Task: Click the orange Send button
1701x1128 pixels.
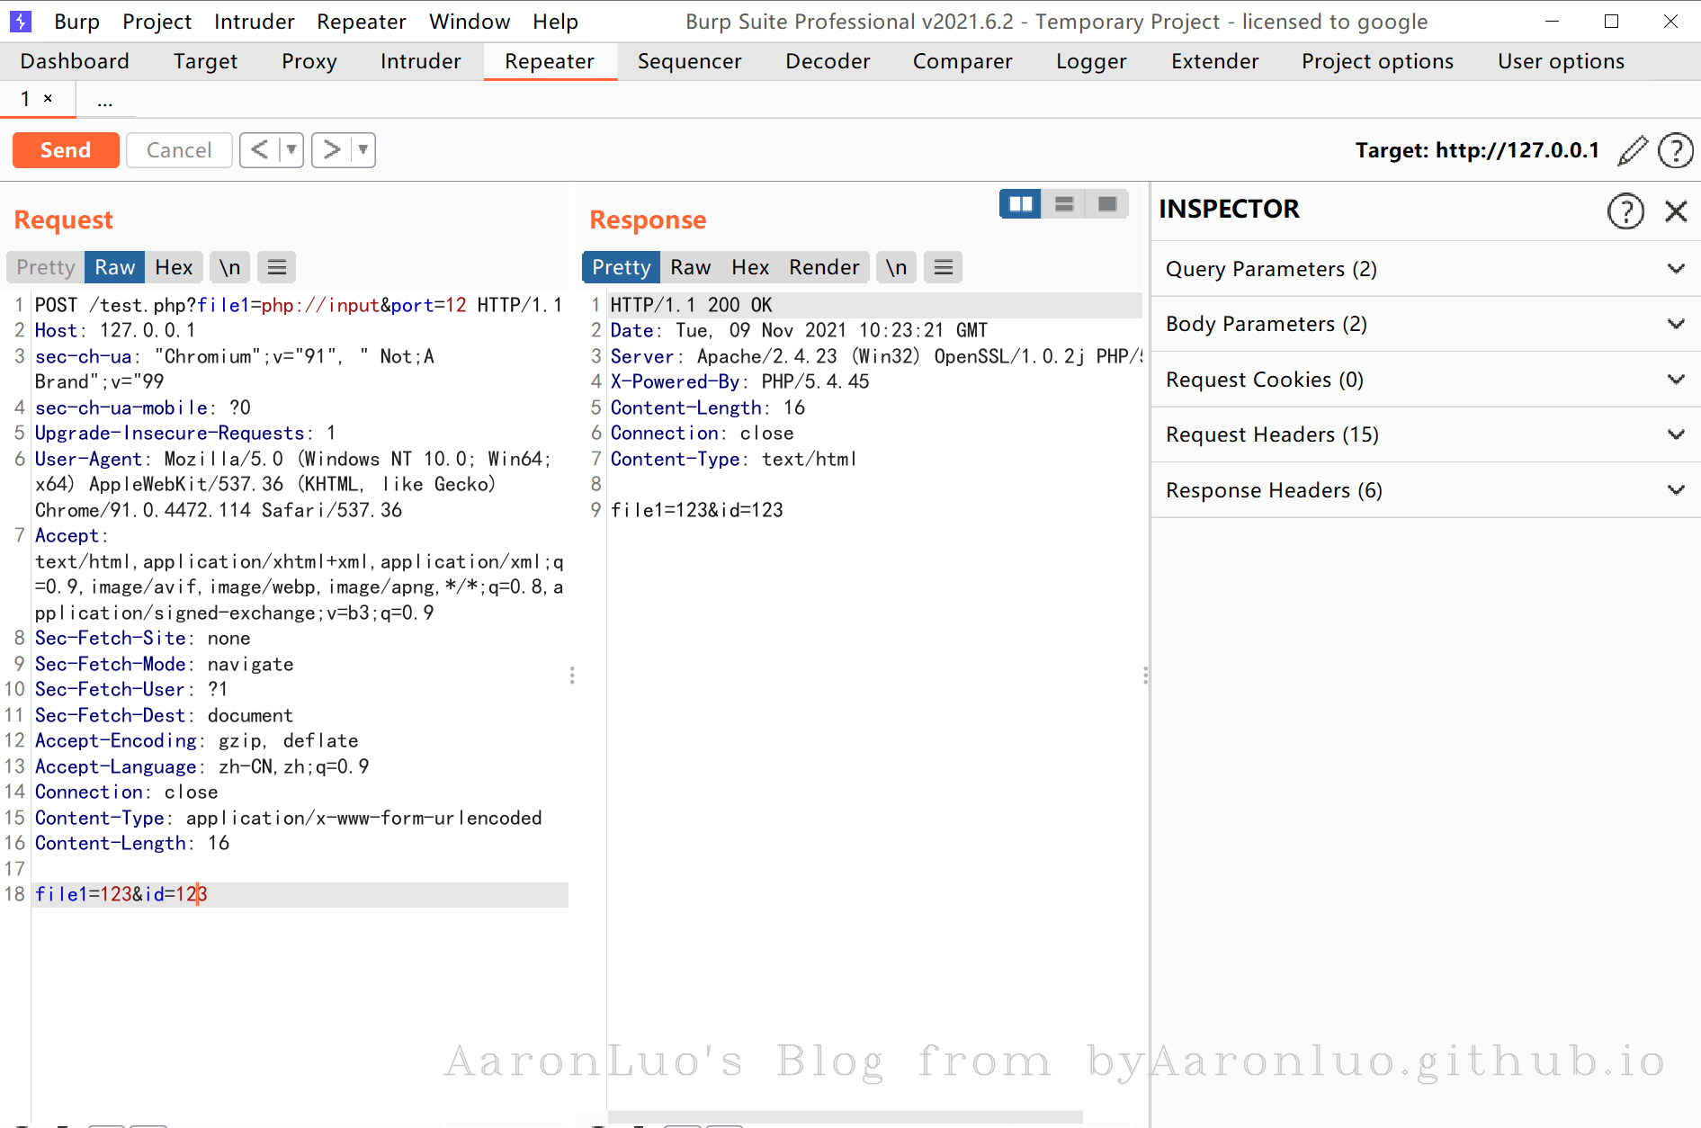Action: [66, 150]
